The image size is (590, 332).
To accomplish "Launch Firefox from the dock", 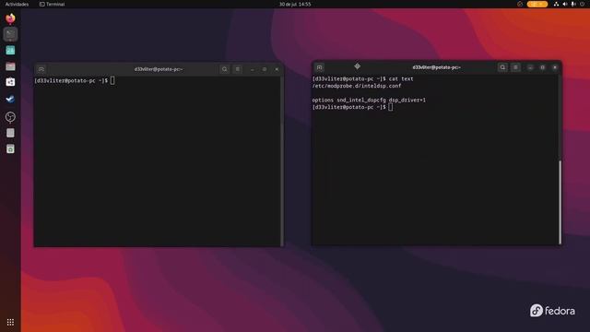I will click(x=10, y=18).
